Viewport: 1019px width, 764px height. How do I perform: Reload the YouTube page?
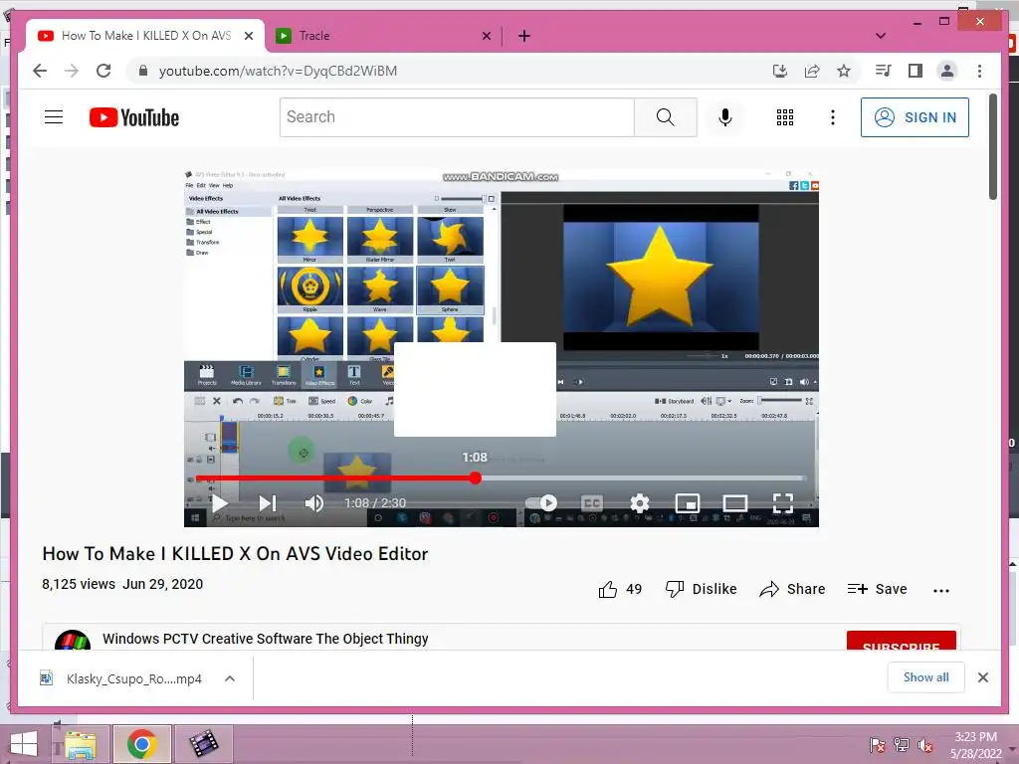click(x=103, y=71)
